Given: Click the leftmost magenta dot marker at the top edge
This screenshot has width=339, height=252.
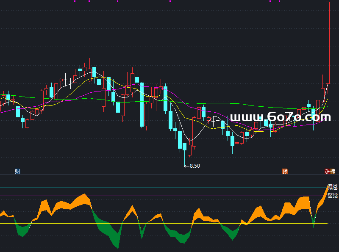Looking at the screenshot, I should tap(75, 1).
